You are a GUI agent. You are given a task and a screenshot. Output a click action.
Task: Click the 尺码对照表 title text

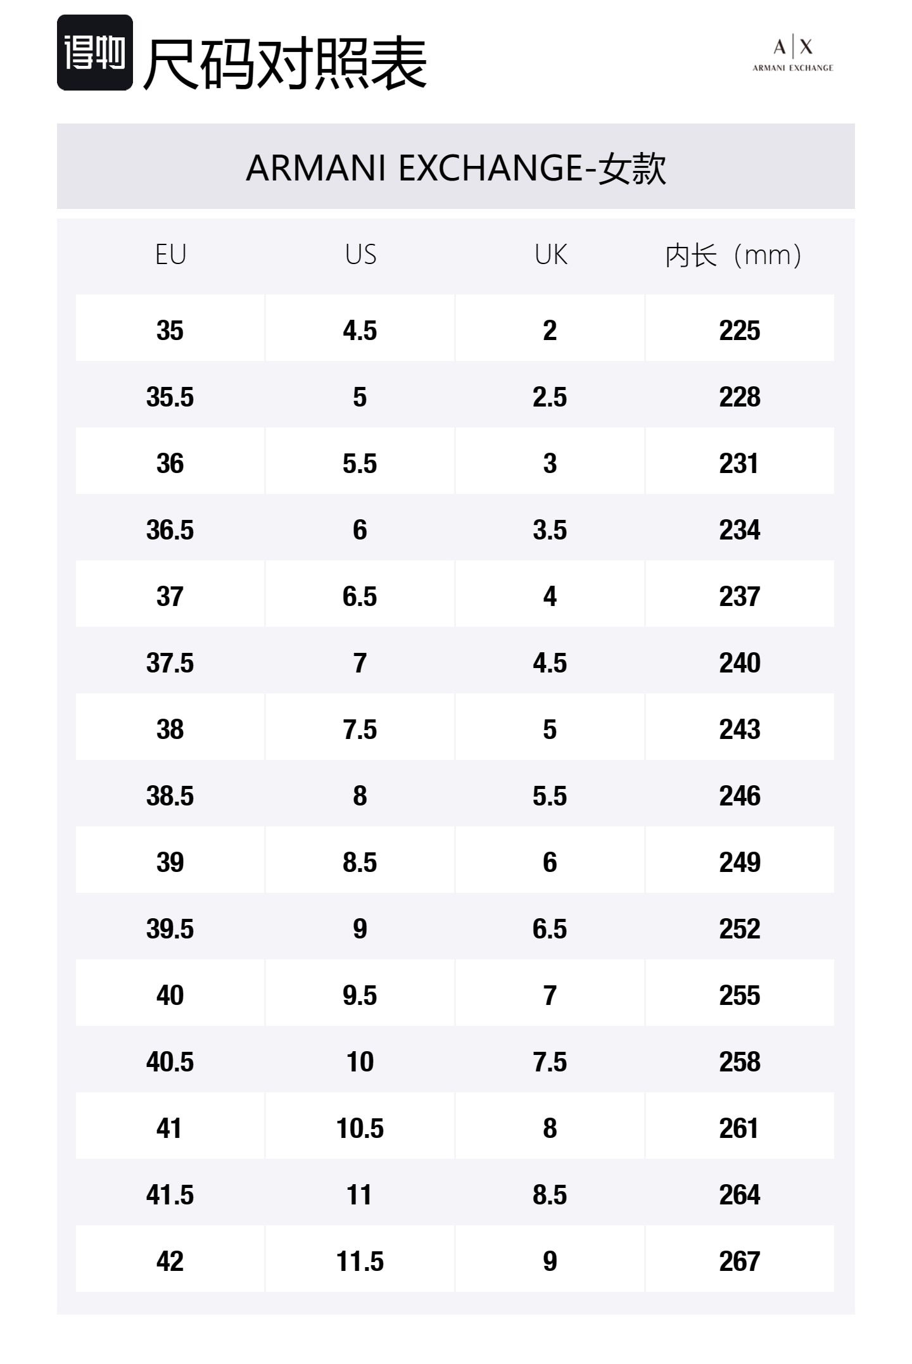click(285, 63)
